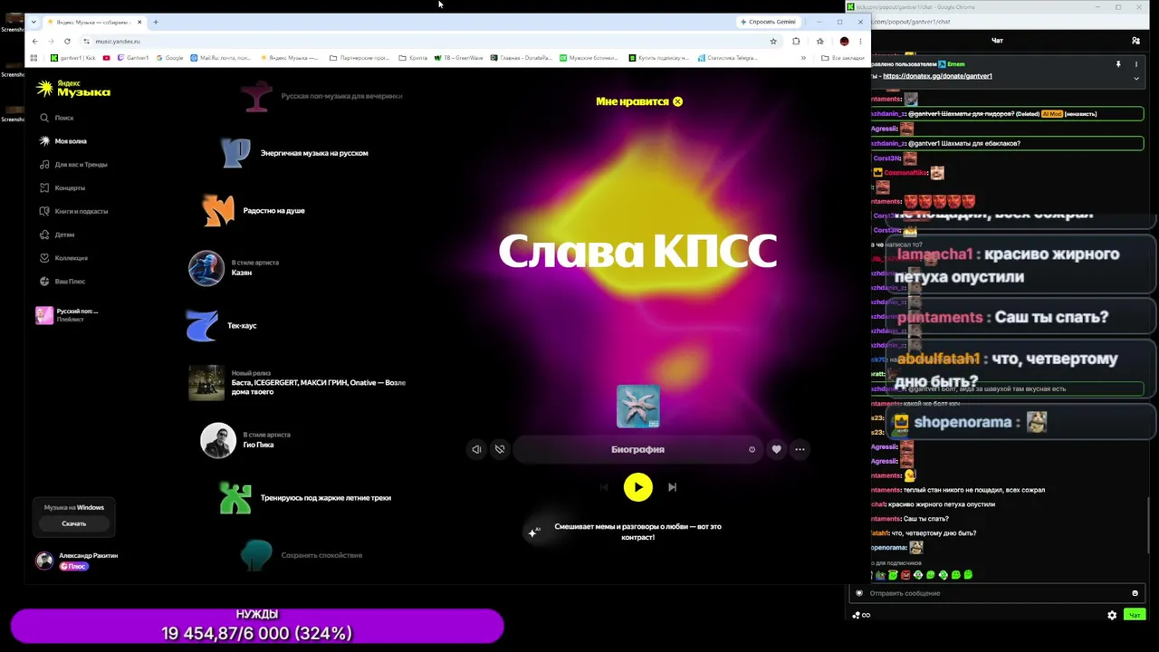Open the Google bookmark
The image size is (1159, 652).
[170, 58]
